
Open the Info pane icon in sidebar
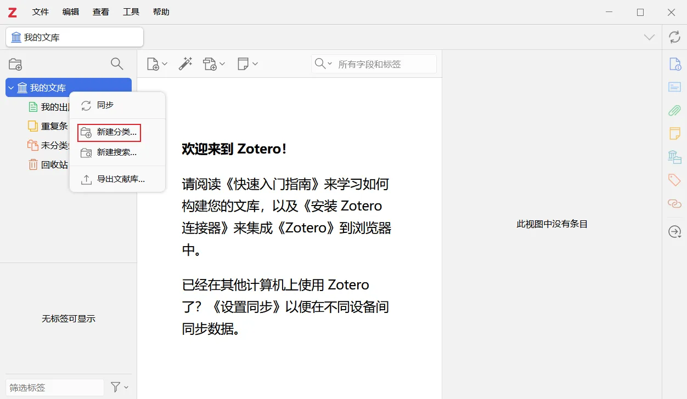click(x=674, y=64)
